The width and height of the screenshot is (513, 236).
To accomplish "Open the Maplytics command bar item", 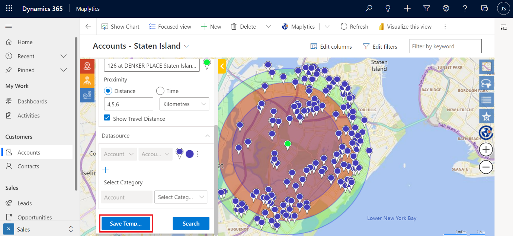I will [298, 27].
